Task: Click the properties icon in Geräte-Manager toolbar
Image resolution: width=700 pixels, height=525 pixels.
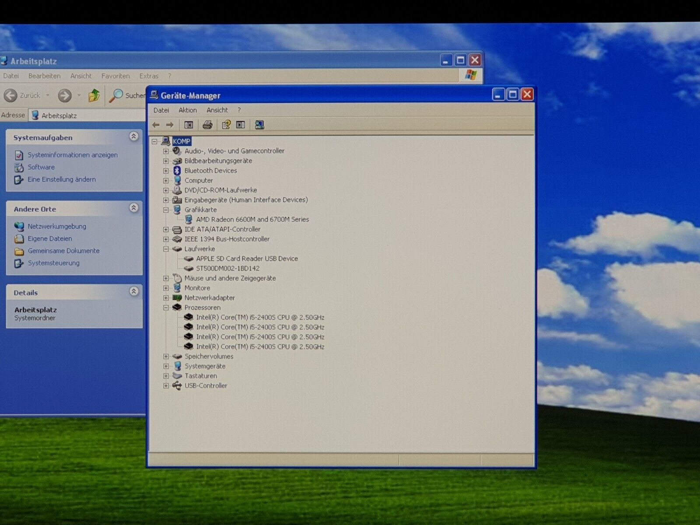Action: 226,125
